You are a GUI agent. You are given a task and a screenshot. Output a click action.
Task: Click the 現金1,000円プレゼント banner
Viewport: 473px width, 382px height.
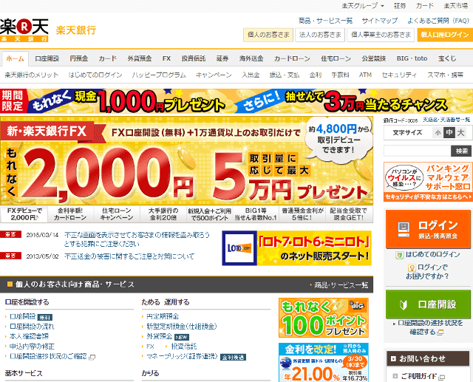[x=236, y=101]
